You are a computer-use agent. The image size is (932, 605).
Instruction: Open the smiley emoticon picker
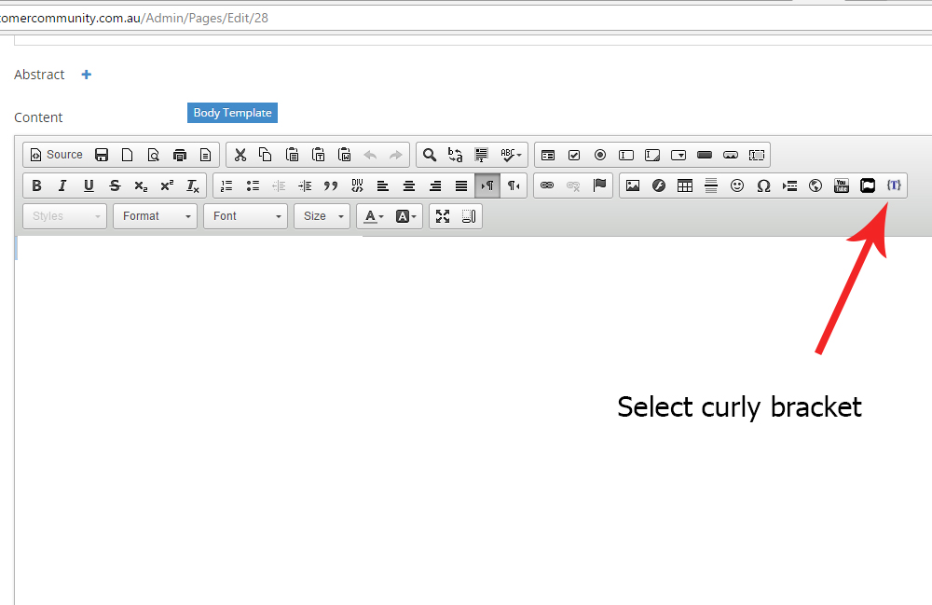[737, 186]
